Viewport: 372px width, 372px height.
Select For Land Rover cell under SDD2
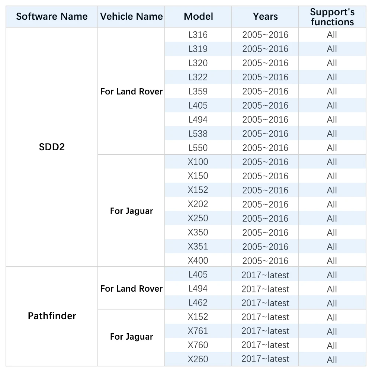click(131, 91)
